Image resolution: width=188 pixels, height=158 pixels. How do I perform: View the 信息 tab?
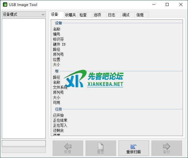(x=140, y=15)
